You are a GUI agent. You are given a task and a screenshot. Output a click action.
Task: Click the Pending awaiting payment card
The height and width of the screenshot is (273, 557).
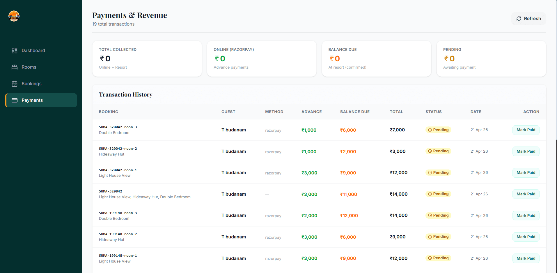491,59
